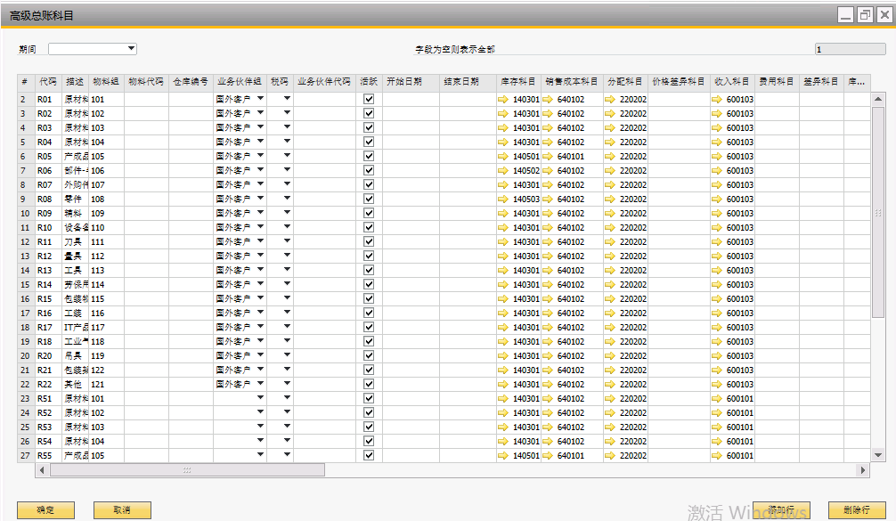Click the 添加行 add row button

[781, 510]
